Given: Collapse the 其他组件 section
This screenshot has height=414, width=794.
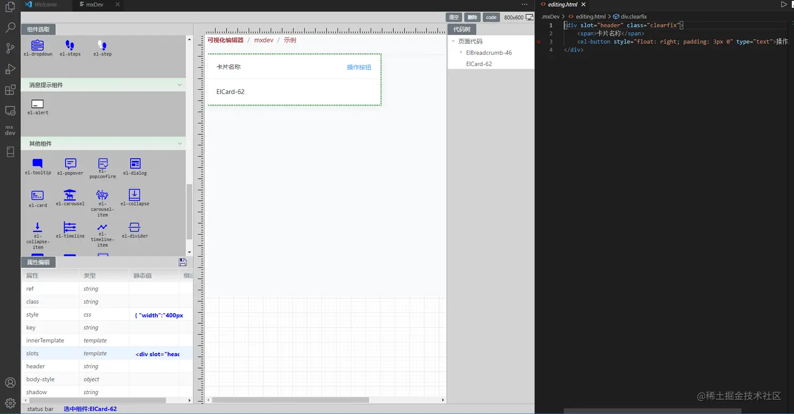Looking at the screenshot, I should click(180, 143).
